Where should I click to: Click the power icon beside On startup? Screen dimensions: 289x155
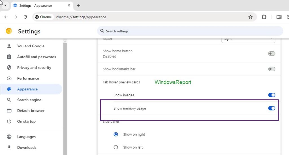[9, 121]
